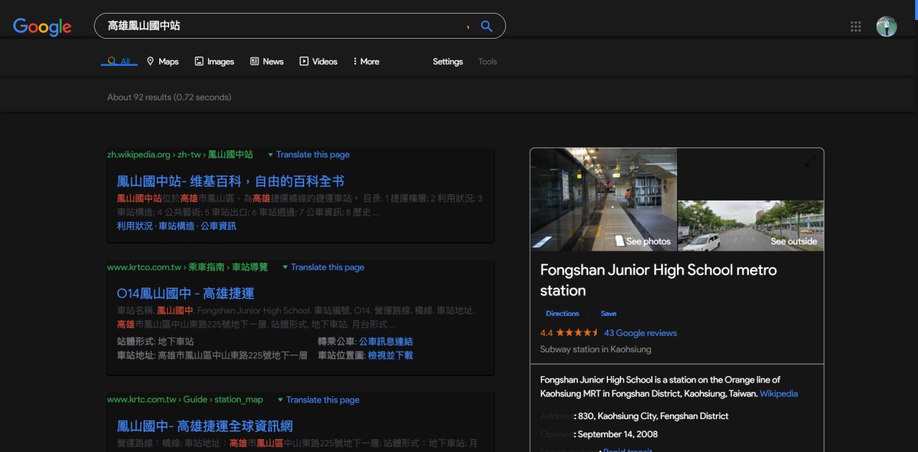Open 鳳山國中站 - 维基百科 result
Viewport: 918px width, 452px height.
click(230, 181)
